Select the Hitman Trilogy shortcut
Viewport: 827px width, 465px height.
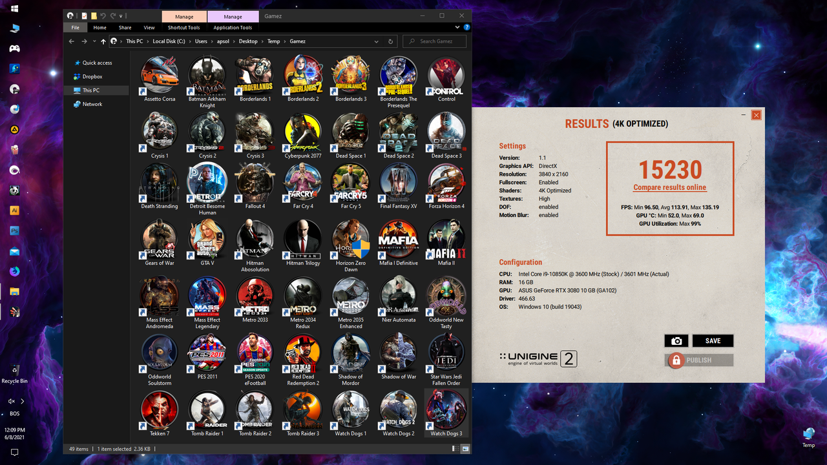(x=303, y=243)
